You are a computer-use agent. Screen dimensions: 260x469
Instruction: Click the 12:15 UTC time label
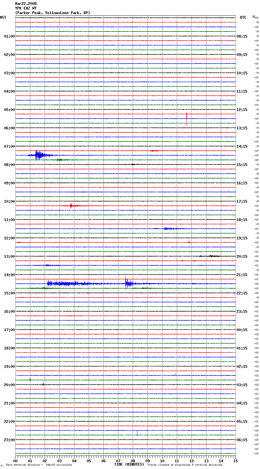242,110
